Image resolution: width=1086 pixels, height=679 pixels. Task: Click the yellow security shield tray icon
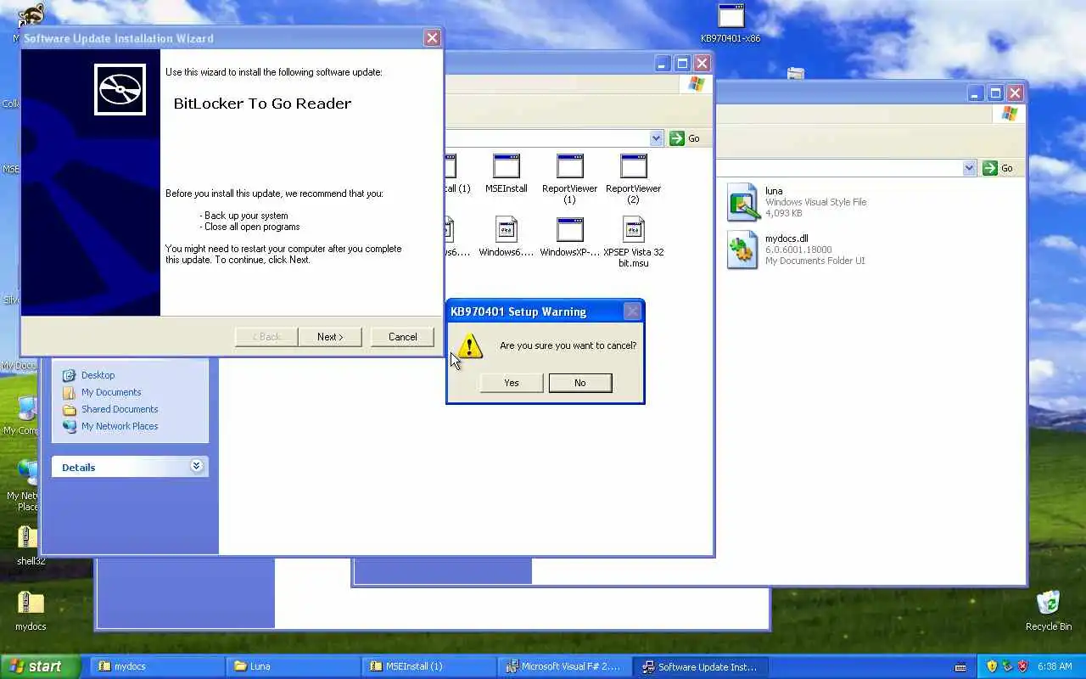point(992,666)
